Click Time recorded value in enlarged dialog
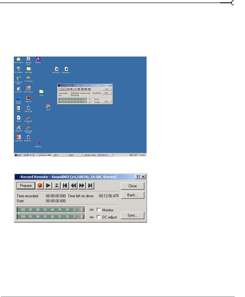This screenshot has height=297, width=245. coord(56,196)
